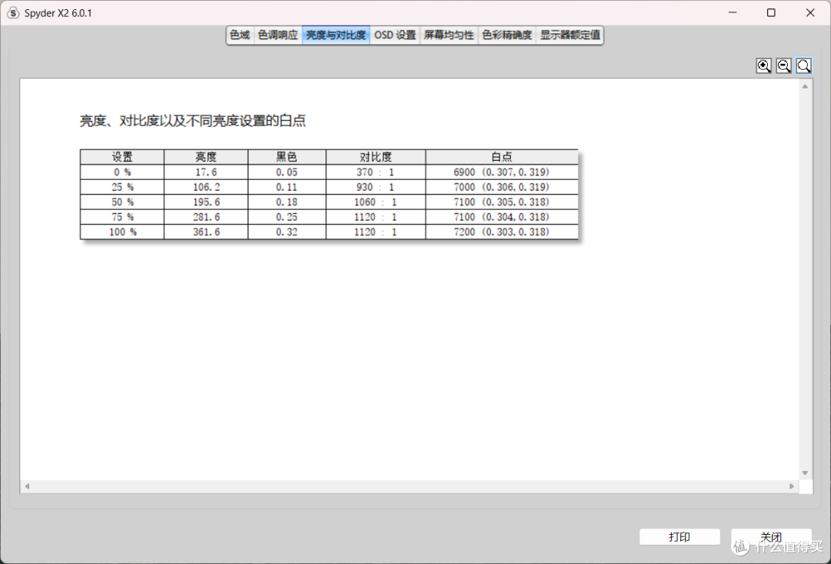Click the 75 % setting cell
Image resolution: width=831 pixels, height=564 pixels.
click(122, 217)
